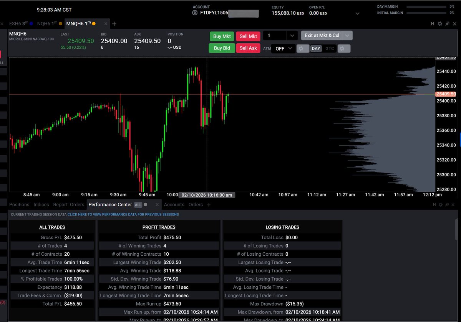Click the Std. Dev. Winning Trade value $76.90
Screen dimensions: 461x322
(171, 279)
